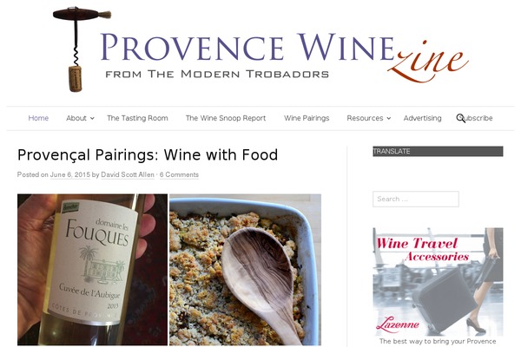Viewport: 521px width, 347px height.
Task: Click the Wine Travel Accessories Lazenne ad
Action: click(x=438, y=282)
